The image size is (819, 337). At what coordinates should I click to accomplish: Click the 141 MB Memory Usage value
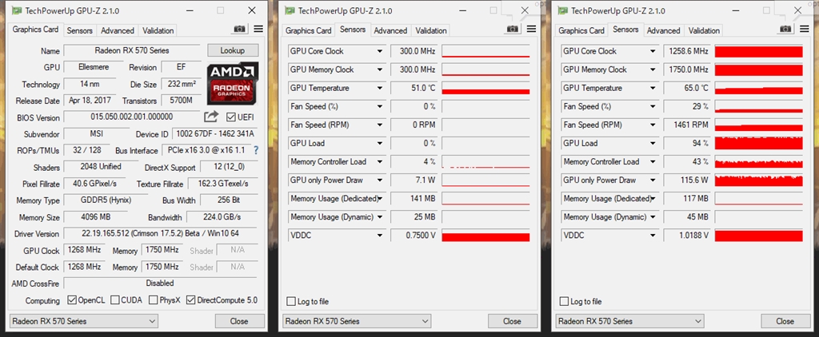coord(414,199)
